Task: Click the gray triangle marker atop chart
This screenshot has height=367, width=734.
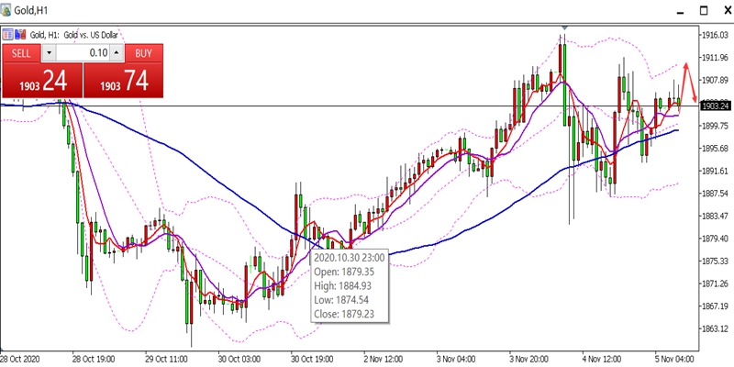Action: [x=564, y=28]
